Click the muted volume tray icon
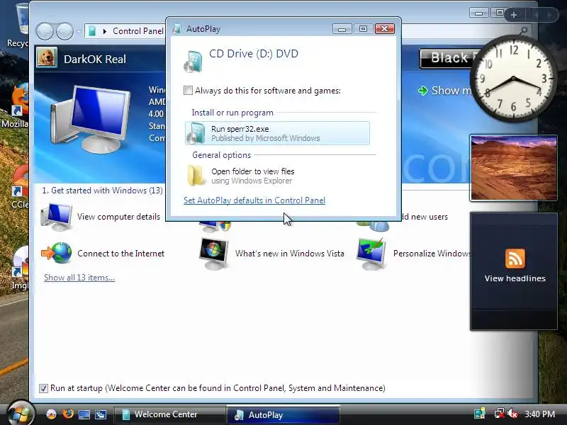 coord(512,414)
